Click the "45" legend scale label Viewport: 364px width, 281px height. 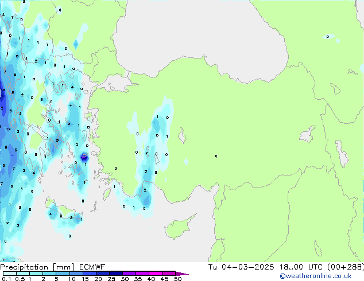(164, 279)
